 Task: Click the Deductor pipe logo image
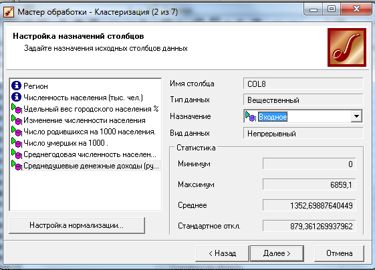click(x=347, y=47)
